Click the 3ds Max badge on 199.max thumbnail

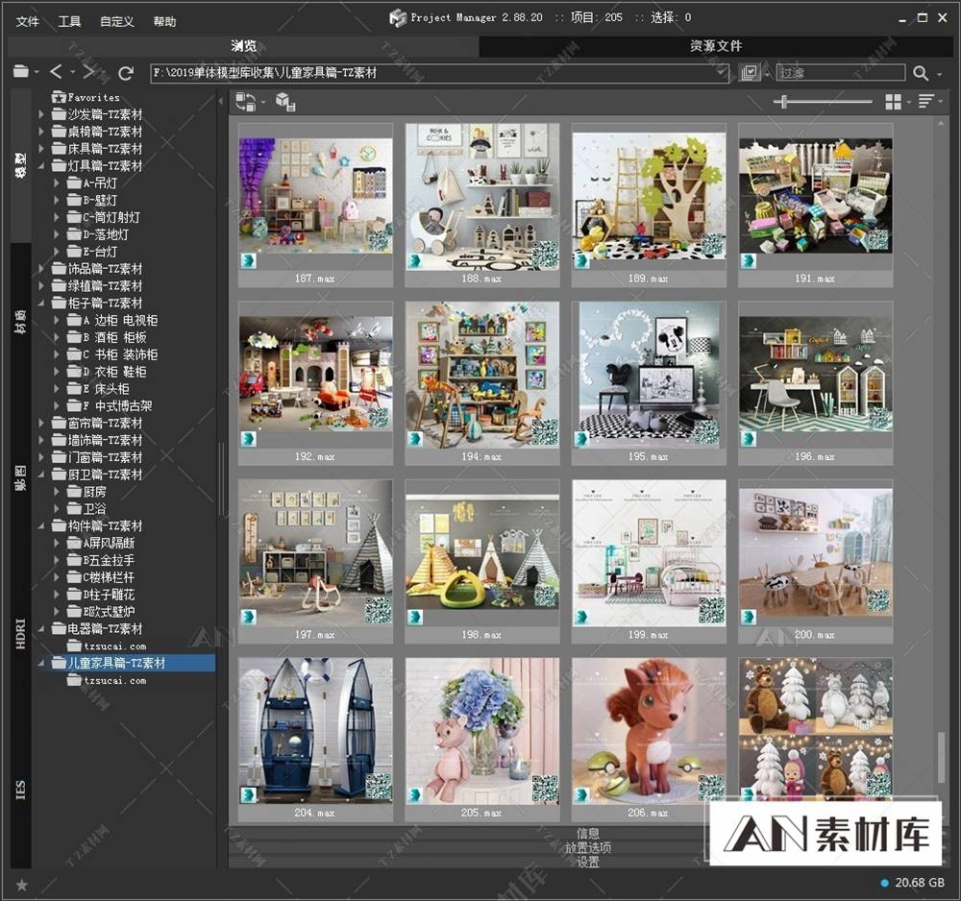[x=581, y=617]
